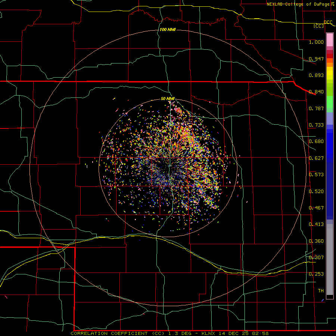The image size is (336, 336).
Task: Click the 0.467 value on the color scale
Action: tap(316, 208)
